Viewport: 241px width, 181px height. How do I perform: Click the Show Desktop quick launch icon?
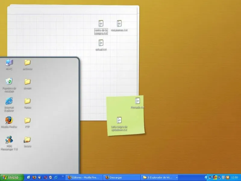click(29, 177)
